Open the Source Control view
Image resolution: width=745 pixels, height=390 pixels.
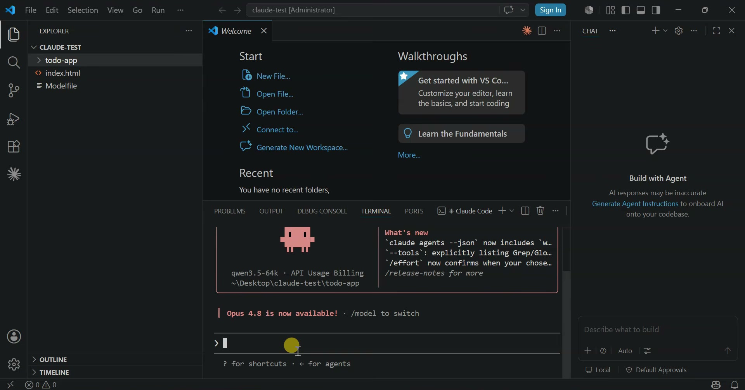[14, 91]
